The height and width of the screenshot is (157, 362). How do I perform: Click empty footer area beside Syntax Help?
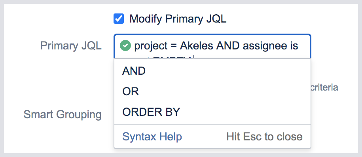204,137
